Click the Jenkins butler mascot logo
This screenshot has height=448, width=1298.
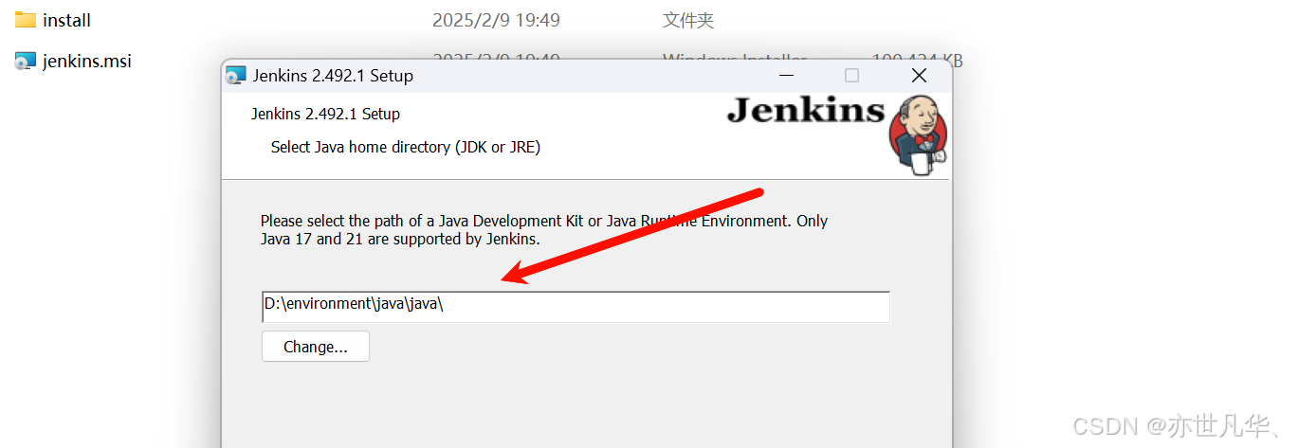(918, 135)
